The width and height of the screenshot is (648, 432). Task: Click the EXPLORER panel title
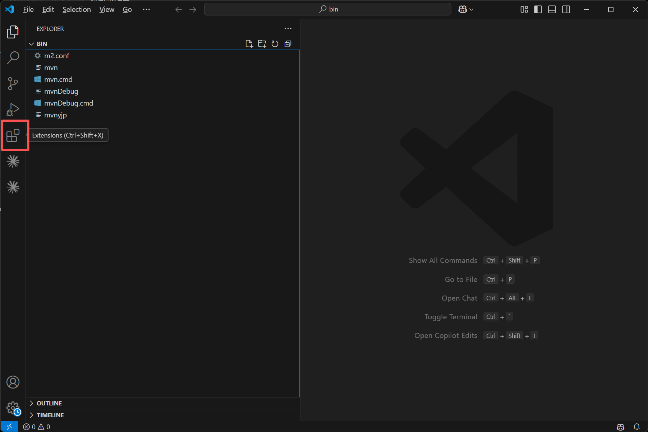(x=50, y=29)
